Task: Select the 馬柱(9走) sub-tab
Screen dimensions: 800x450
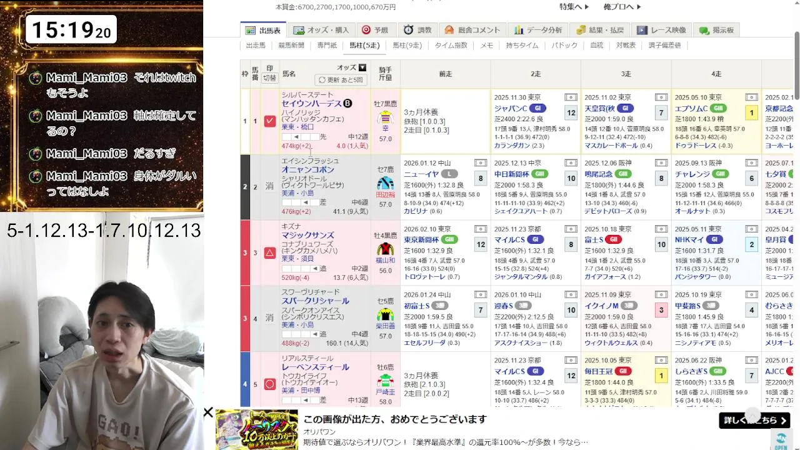Action: tap(407, 46)
